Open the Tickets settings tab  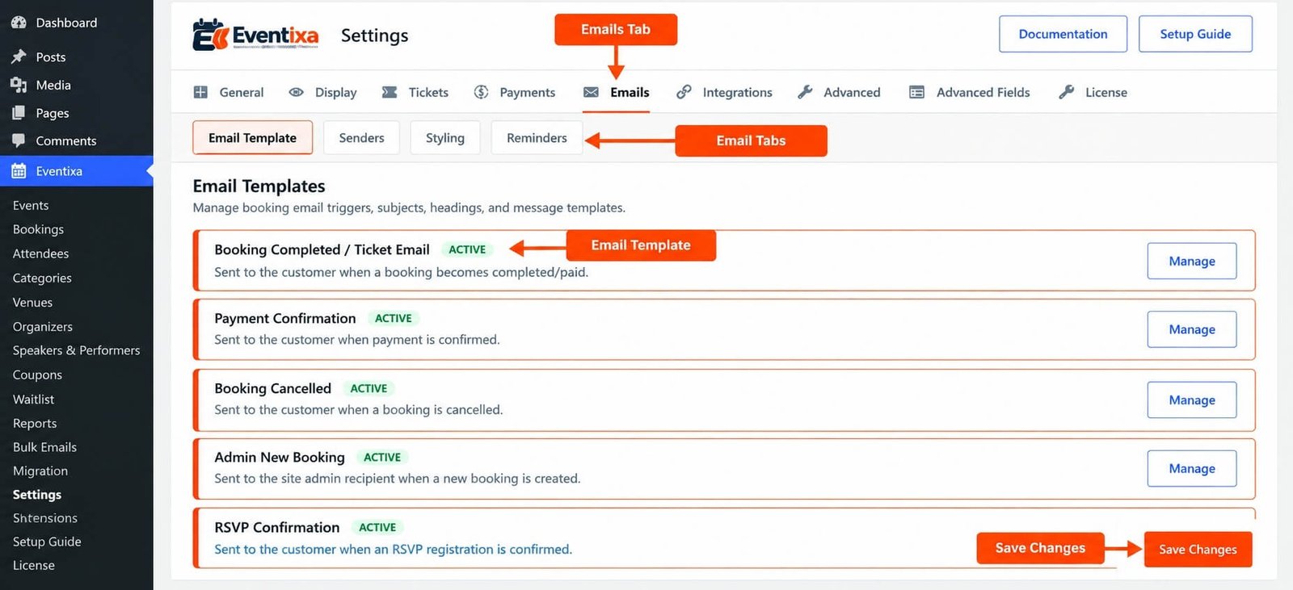(x=415, y=92)
